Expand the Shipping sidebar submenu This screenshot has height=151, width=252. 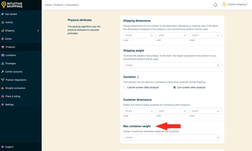[x=38, y=30]
